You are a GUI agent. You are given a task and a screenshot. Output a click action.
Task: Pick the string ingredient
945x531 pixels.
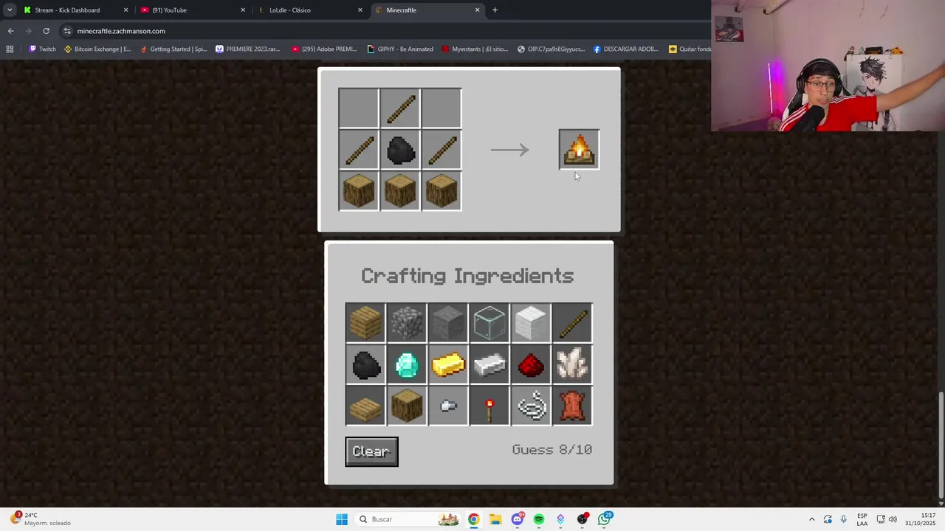pos(531,406)
